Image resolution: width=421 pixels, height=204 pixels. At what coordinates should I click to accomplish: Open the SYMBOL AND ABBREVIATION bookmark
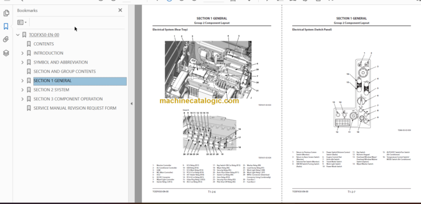(x=61, y=63)
